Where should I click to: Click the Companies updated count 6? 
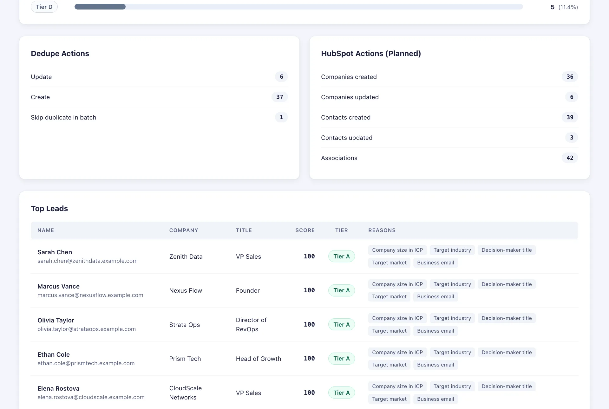[x=572, y=97]
